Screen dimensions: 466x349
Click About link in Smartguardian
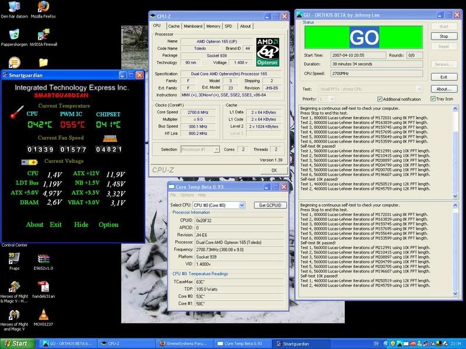[34, 225]
